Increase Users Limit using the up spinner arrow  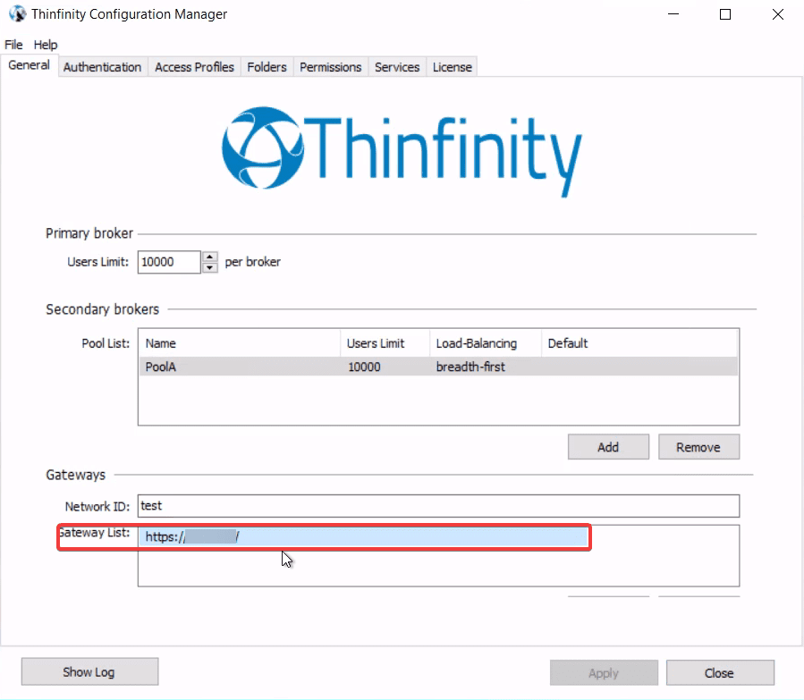pos(209,257)
